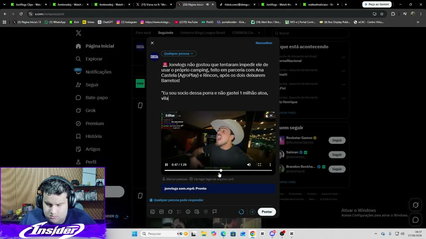Add a location tag to the post
The width and height of the screenshot is (426, 239).
[x=206, y=212]
